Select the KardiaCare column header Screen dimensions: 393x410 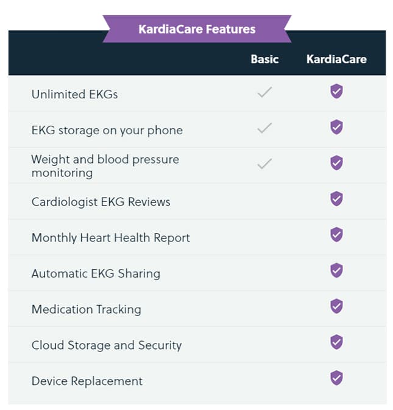[x=336, y=59]
